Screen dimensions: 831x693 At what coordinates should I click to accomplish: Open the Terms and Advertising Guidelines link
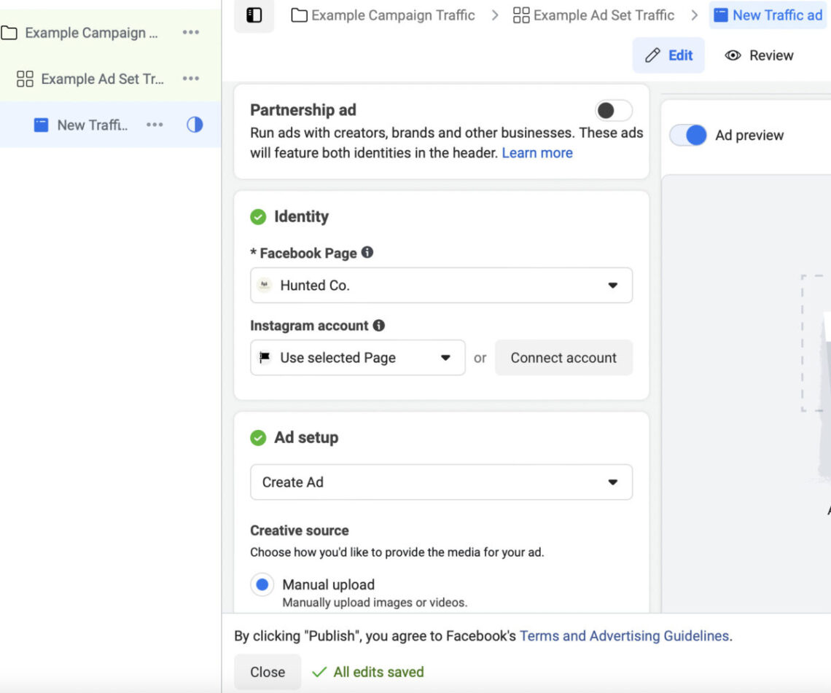coord(624,635)
